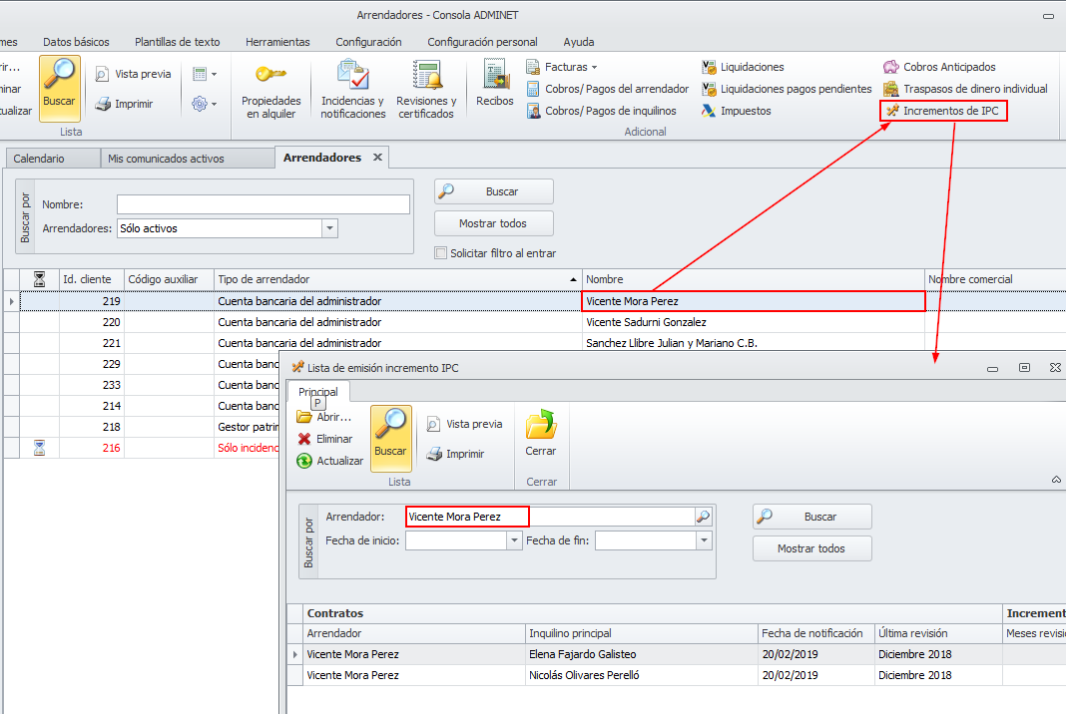
Task: Select Vicente Sadurni Gonzalez row
Action: pos(646,322)
